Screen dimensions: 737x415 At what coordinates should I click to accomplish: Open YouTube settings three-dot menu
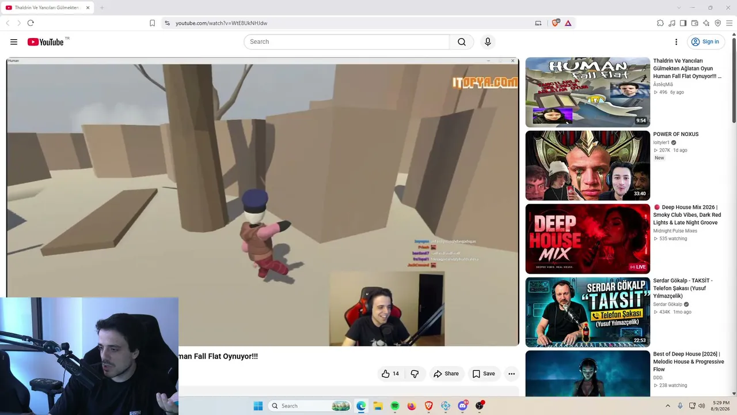[676, 41]
